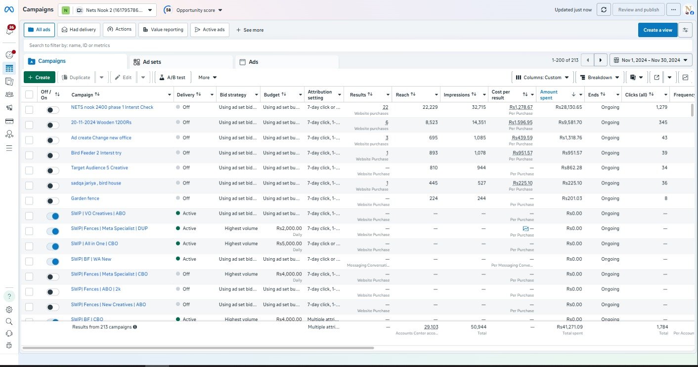Open the date range Nov 2024 picker
Image resolution: width=698 pixels, height=367 pixels.
(651, 60)
